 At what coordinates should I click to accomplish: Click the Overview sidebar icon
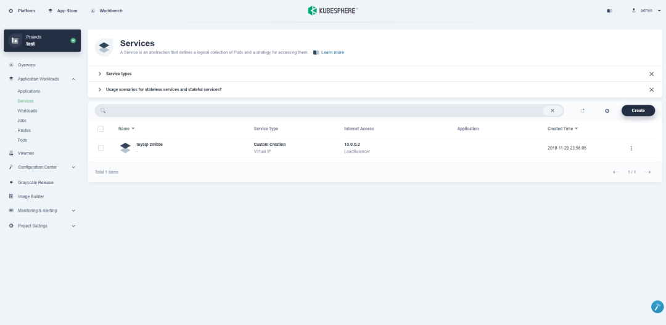coord(11,65)
